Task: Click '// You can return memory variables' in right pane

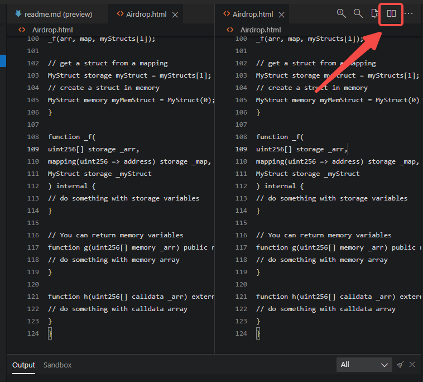Action: [324, 235]
